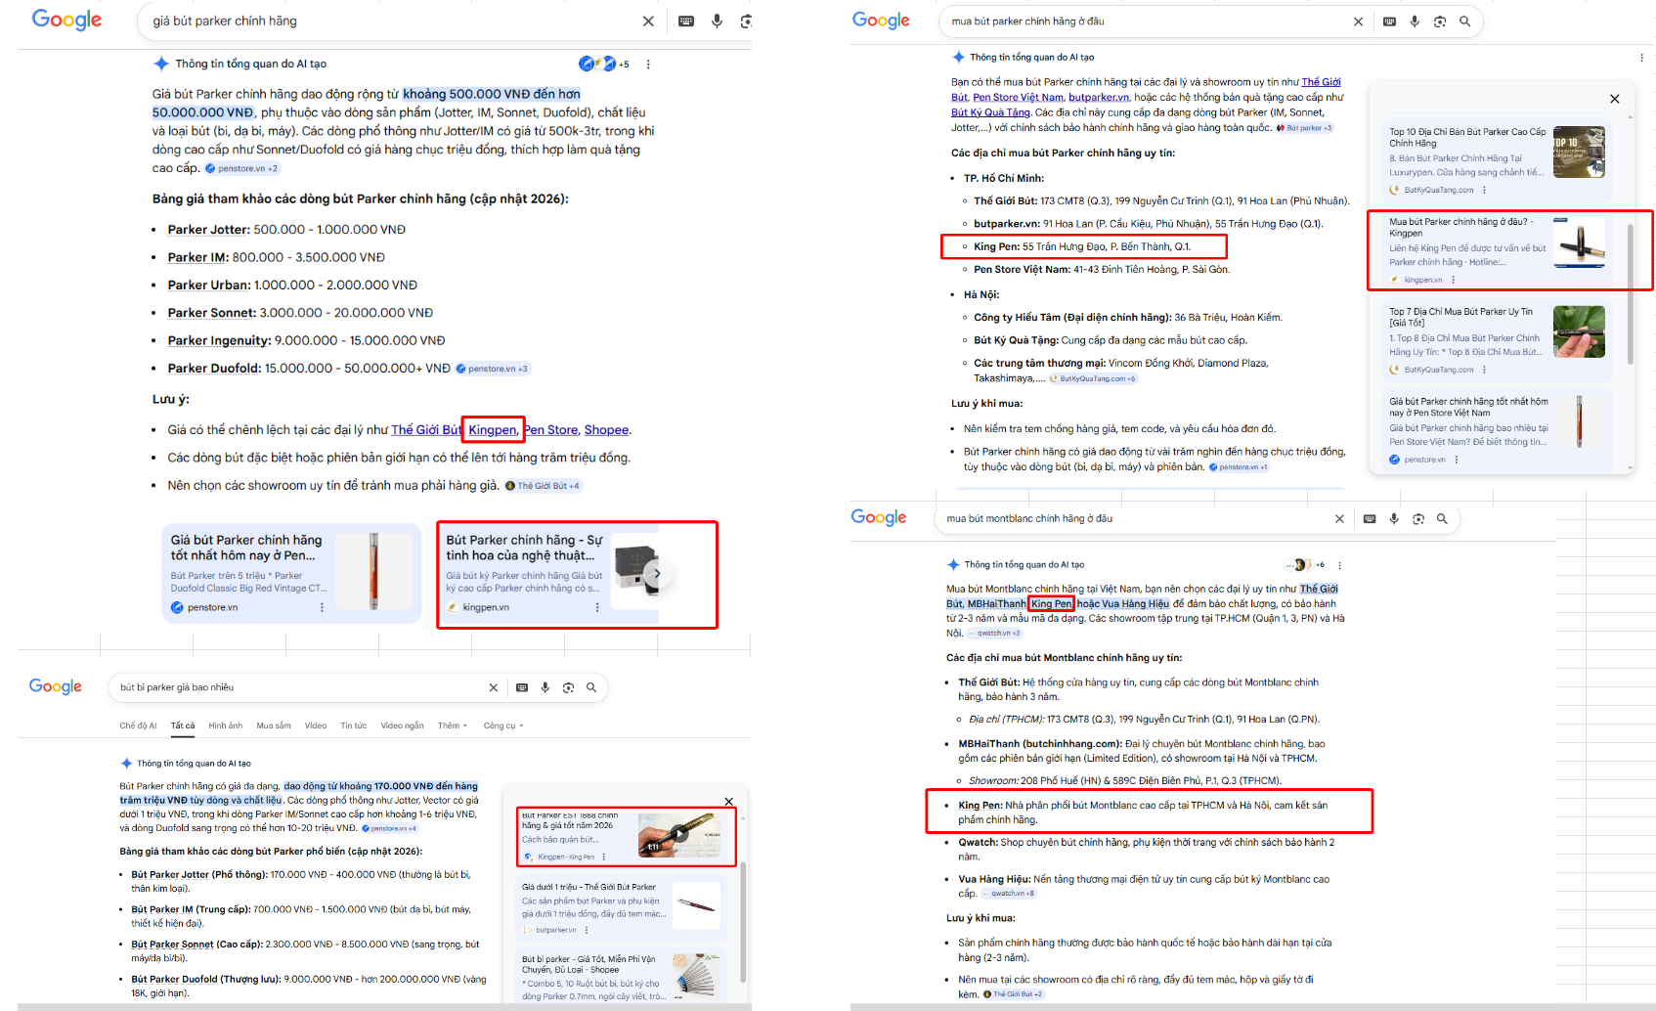Image resolution: width=1656 pixels, height=1011 pixels.
Task: Clear the 'mua bút parker chính hãng ở đâu' query
Action: pyautogui.click(x=1358, y=22)
